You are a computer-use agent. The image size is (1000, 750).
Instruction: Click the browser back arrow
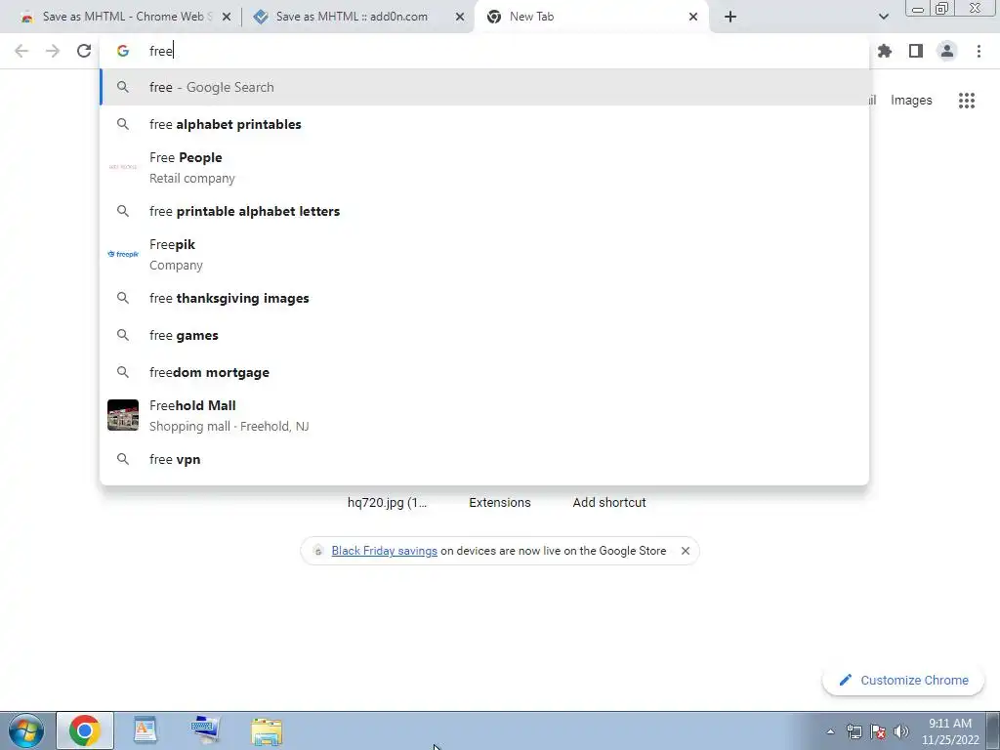point(21,51)
